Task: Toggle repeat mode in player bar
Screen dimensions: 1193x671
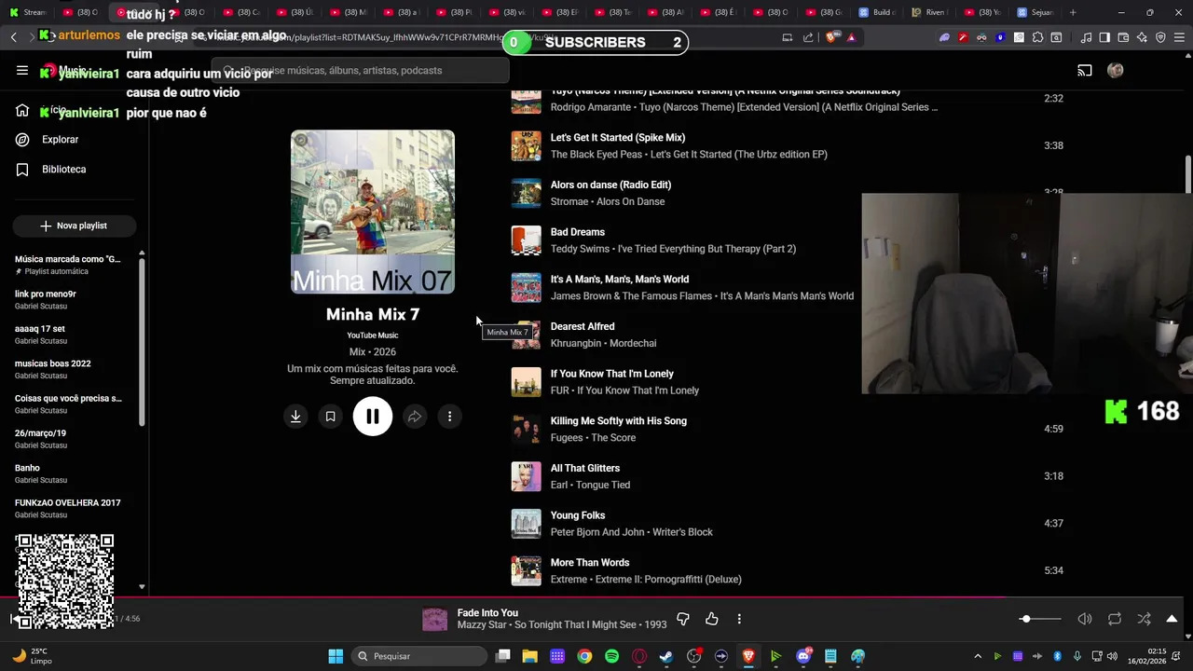Action: (1115, 619)
